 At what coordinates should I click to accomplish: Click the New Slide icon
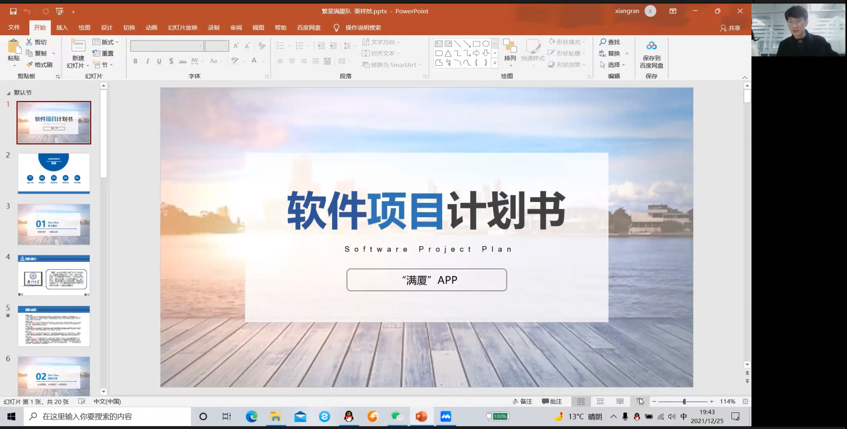pyautogui.click(x=78, y=46)
